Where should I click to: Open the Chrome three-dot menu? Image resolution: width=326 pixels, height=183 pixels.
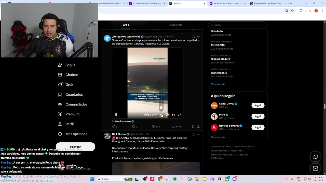pos(322,11)
